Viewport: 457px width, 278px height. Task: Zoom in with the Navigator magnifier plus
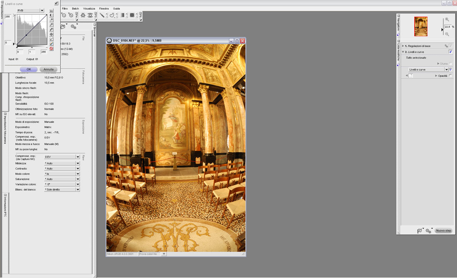point(447,20)
